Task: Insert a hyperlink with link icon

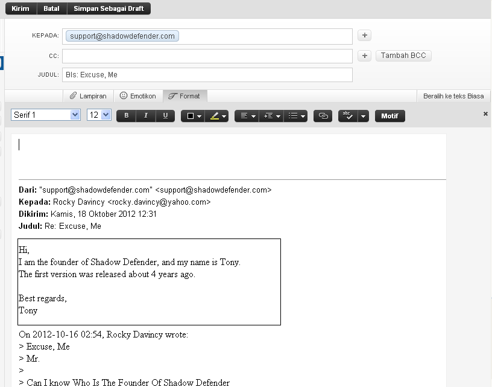Action: click(x=323, y=116)
